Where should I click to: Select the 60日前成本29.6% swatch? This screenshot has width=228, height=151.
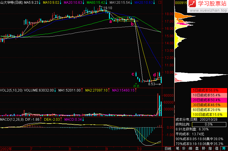tap(209, 110)
